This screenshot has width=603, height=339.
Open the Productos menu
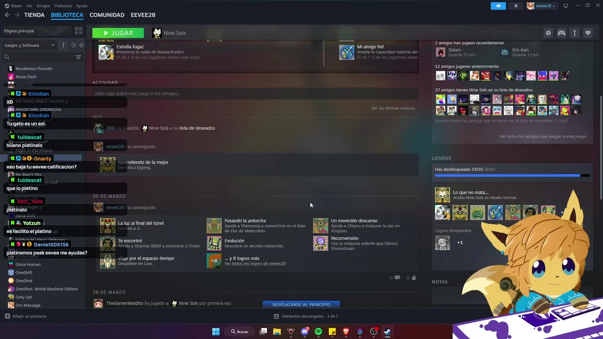click(63, 6)
